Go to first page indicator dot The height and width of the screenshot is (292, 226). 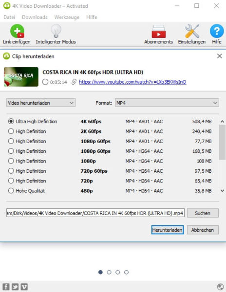click(100, 272)
